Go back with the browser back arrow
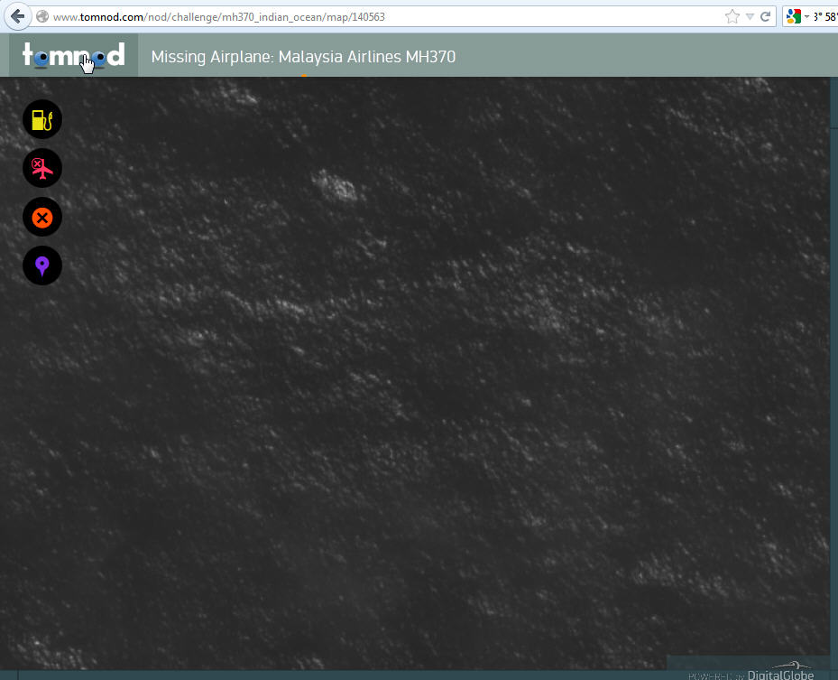Screen dimensions: 838x680 tap(17, 16)
